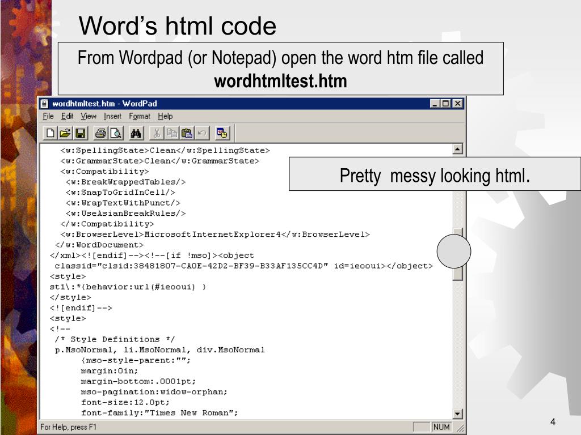
Task: Click the 'margin:0in;' line
Action: tap(110, 370)
